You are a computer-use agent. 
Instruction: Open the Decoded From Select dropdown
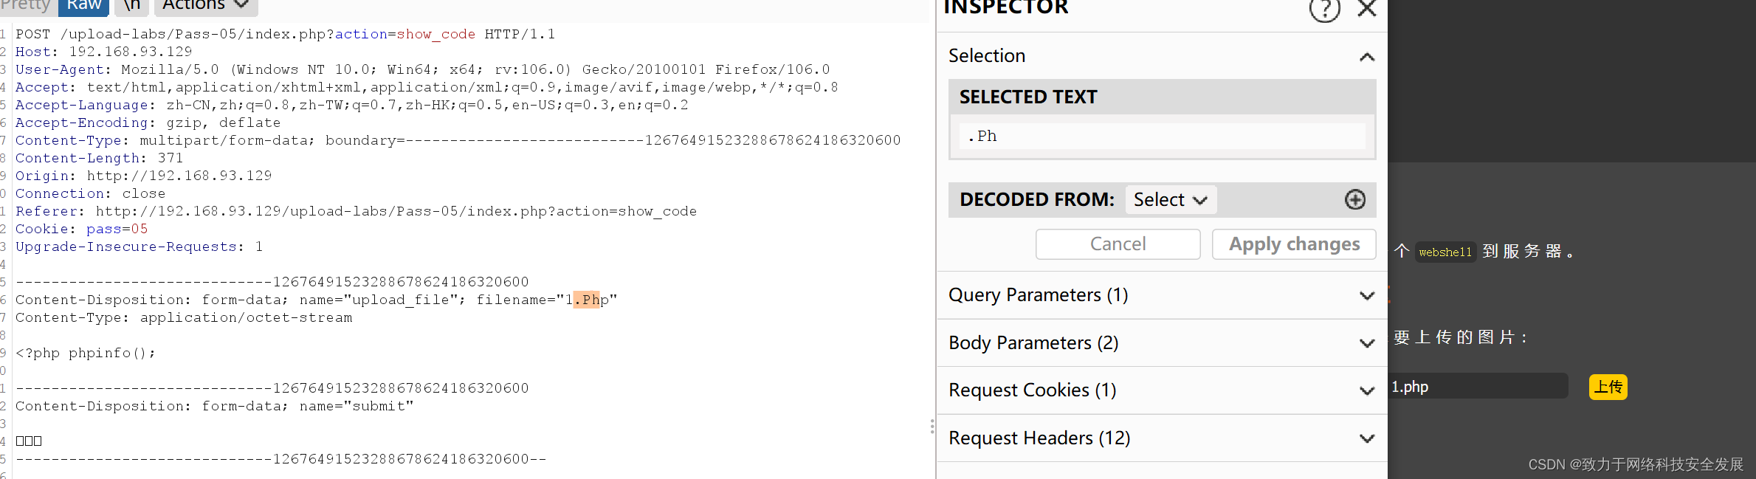pyautogui.click(x=1170, y=199)
